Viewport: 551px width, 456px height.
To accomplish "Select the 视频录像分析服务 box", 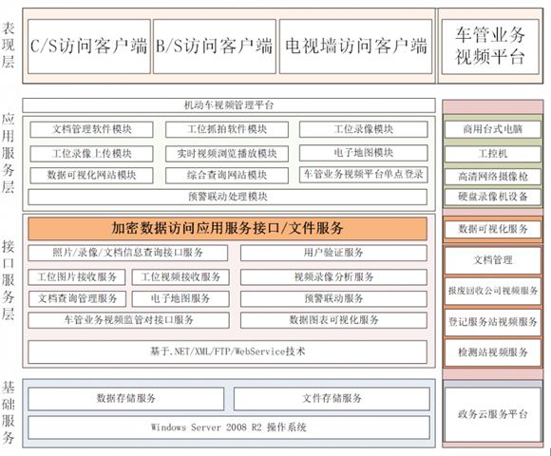I will coord(333,276).
